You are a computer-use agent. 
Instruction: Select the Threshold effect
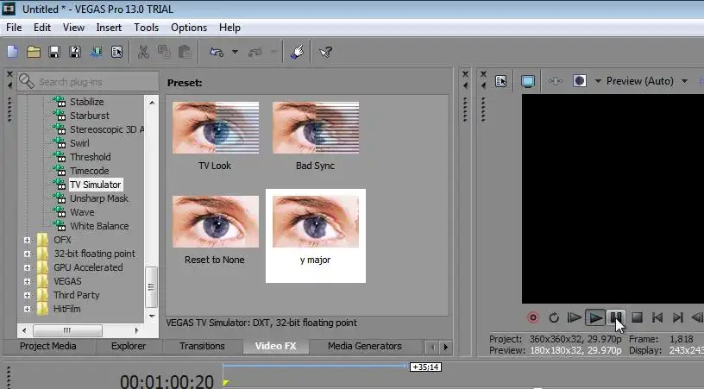pos(91,157)
